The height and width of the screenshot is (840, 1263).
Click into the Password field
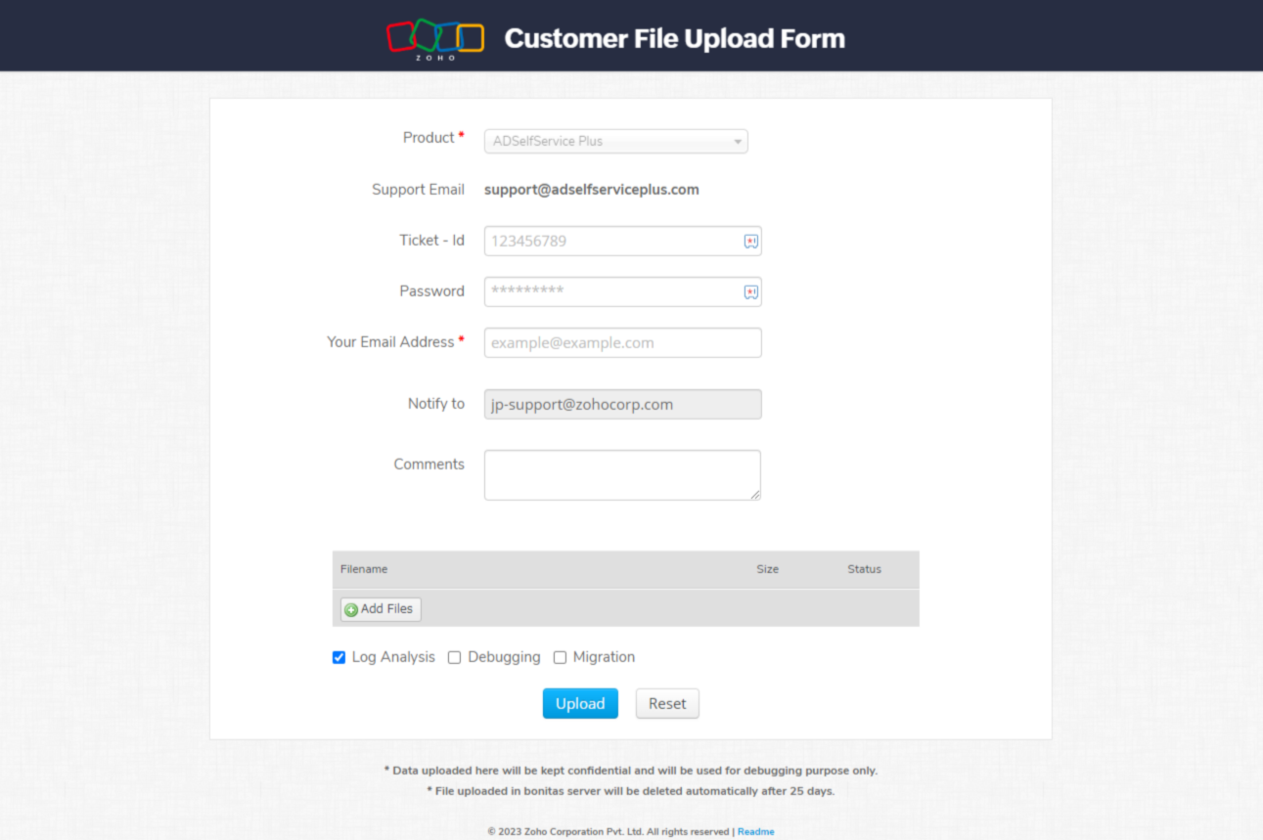[611, 292]
